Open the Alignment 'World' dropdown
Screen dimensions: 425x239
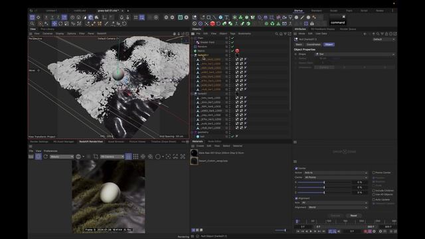tap(338, 207)
